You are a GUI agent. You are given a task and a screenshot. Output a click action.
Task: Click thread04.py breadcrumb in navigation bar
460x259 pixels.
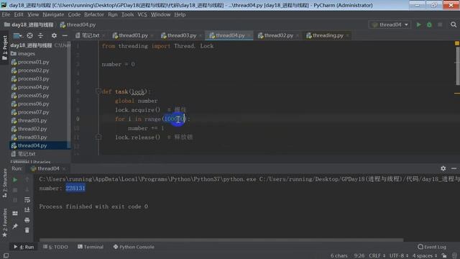coord(78,25)
